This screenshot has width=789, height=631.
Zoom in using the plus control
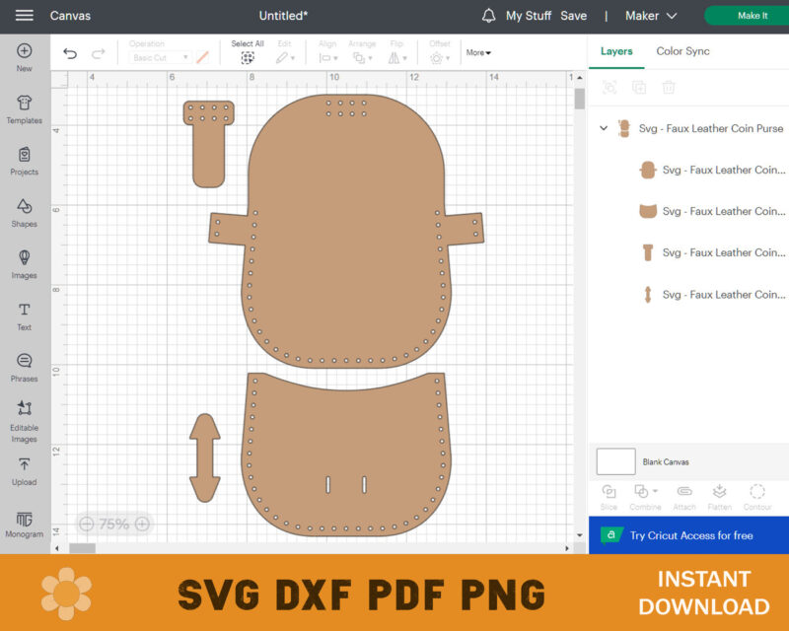[x=144, y=524]
